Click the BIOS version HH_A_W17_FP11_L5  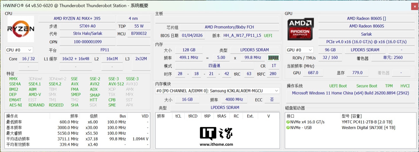[242, 36]
